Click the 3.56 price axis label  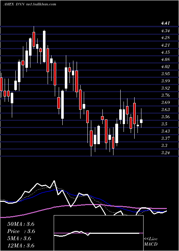pos(165,117)
